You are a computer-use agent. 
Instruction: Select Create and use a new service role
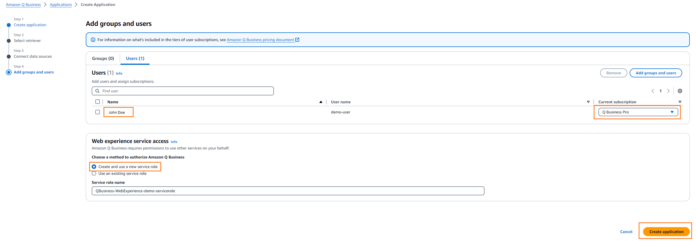pos(94,167)
